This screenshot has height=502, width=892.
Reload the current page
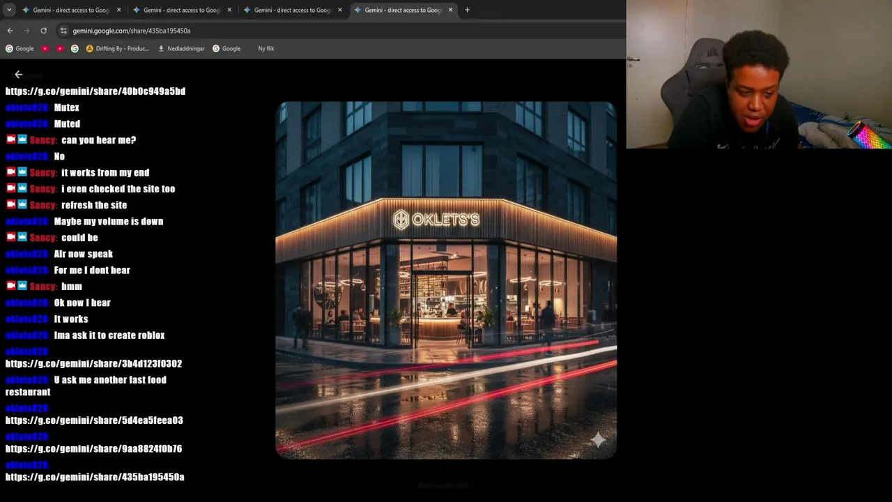point(43,31)
